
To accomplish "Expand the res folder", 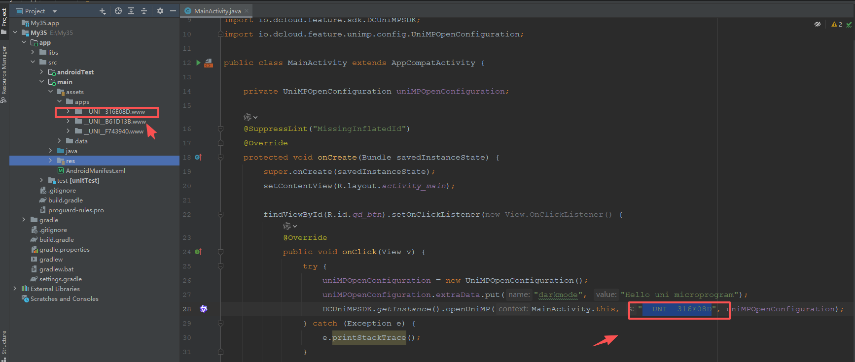I will pos(50,161).
